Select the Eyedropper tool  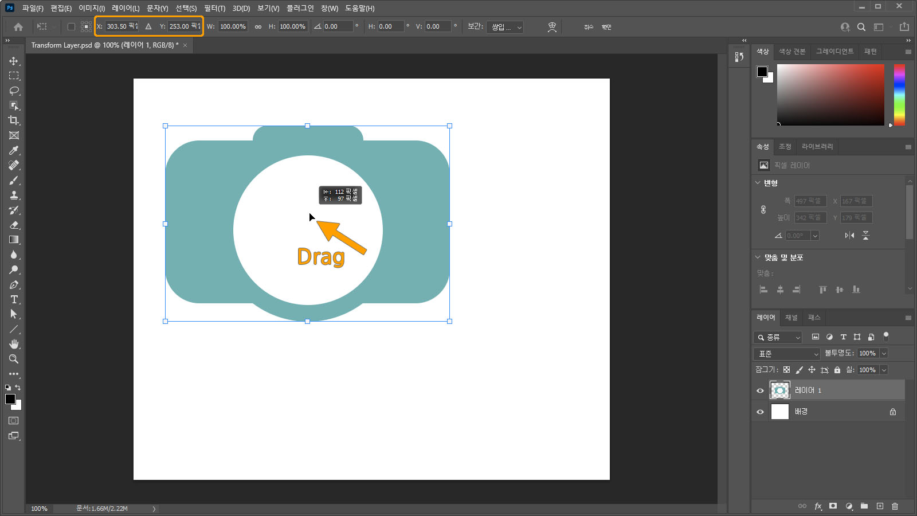point(14,150)
